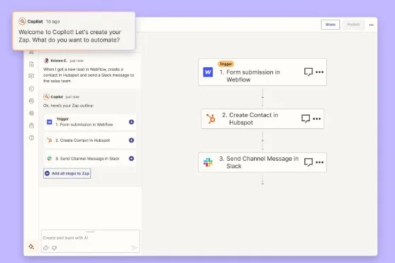This screenshot has width=395, height=263.
Task: Open the Help question-mark icon in the sidebar
Action: click(x=31, y=138)
